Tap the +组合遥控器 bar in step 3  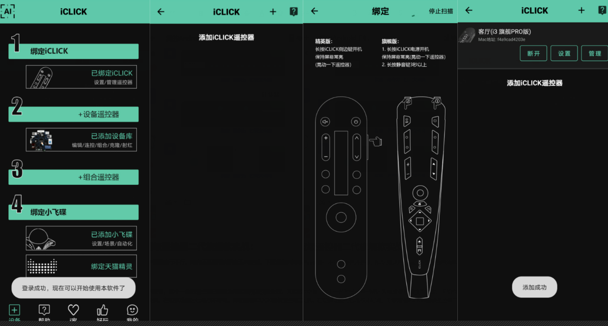coord(73,177)
